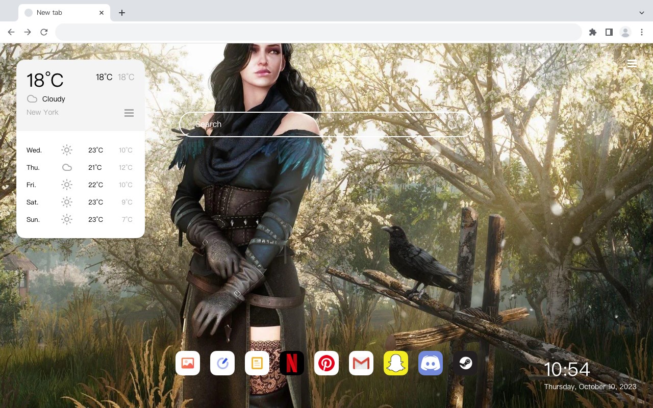The height and width of the screenshot is (408, 653).
Task: Reload the current page
Action: click(44, 32)
